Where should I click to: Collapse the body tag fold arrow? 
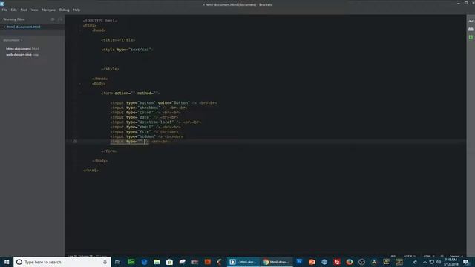80,84
